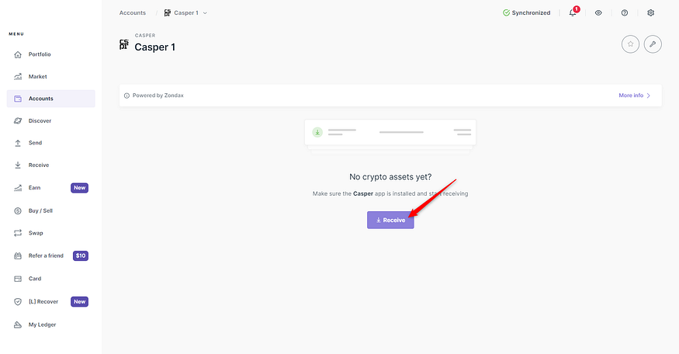Star the Casper 1 account
This screenshot has width=679, height=354.
pos(630,44)
